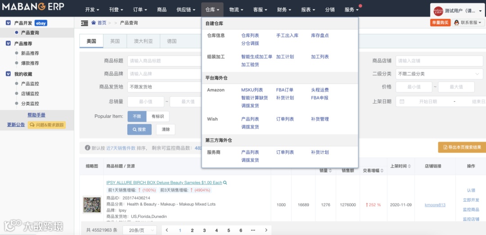Open the 更新公告 link
The image size is (486, 235).
(x=16, y=125)
